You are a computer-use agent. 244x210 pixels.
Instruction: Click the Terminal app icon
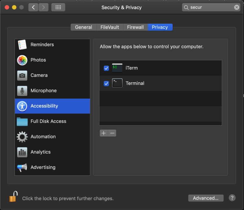117,83
